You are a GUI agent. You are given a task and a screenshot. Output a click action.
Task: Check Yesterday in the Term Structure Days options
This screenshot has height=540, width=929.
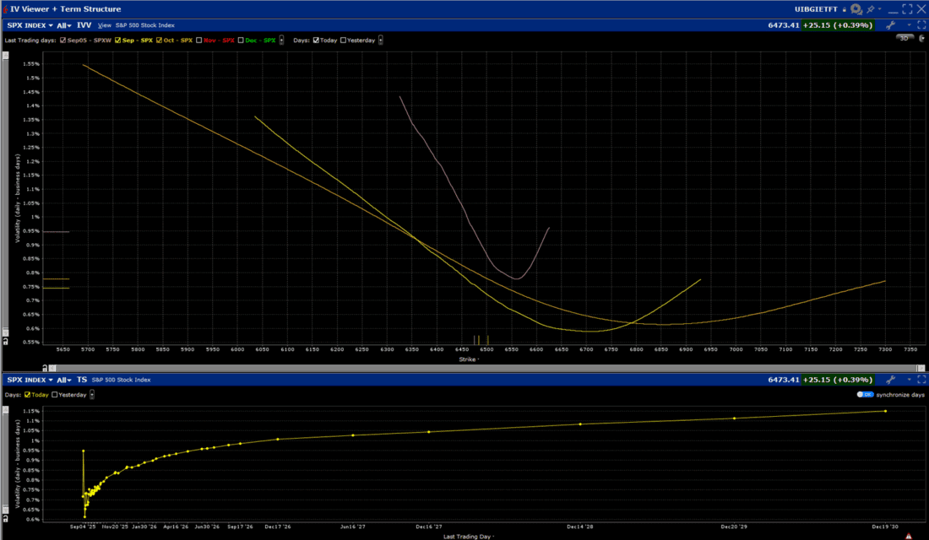coord(56,394)
